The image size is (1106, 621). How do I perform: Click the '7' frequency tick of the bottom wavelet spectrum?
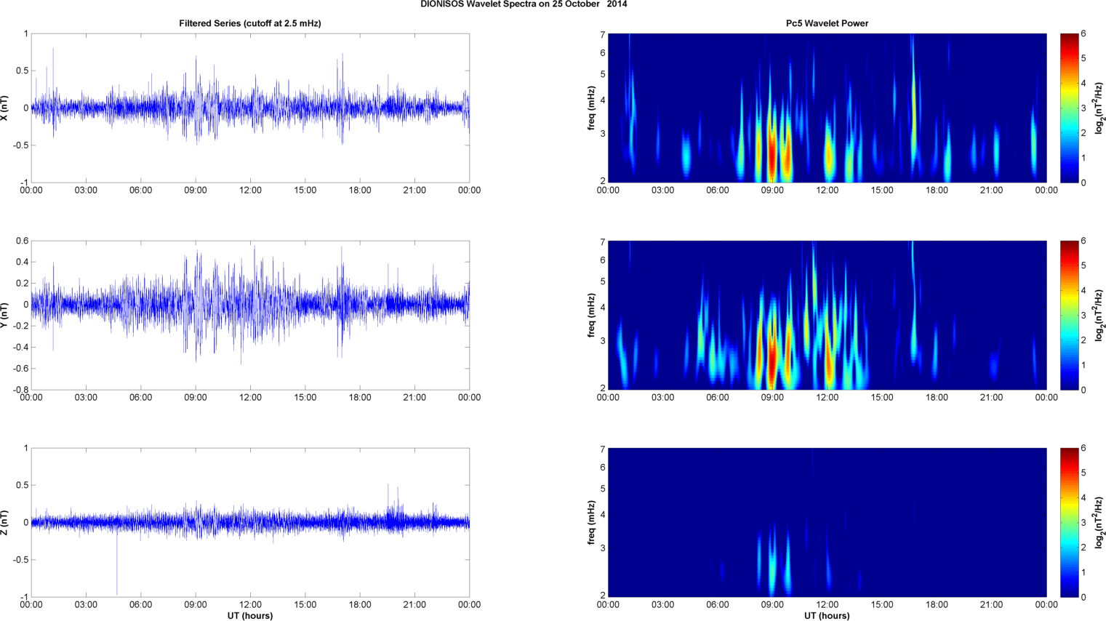[603, 449]
